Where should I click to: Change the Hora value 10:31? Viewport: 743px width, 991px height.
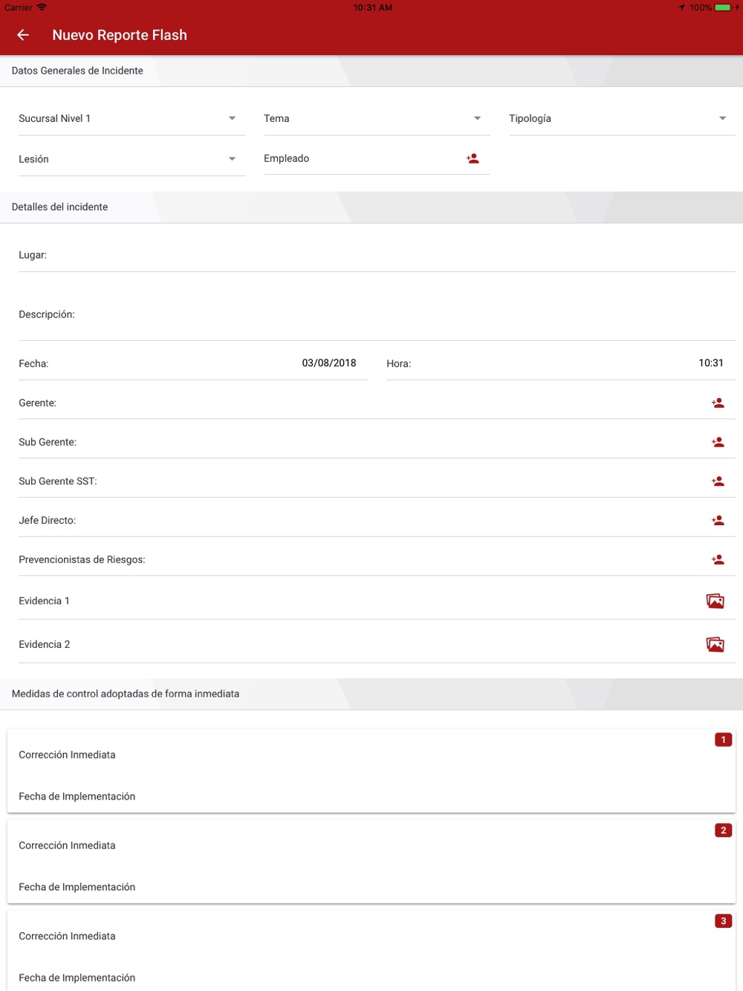click(710, 363)
